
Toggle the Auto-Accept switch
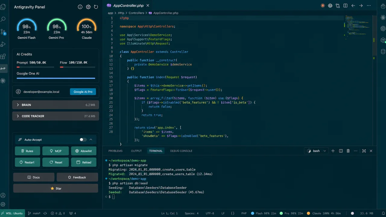(x=83, y=140)
